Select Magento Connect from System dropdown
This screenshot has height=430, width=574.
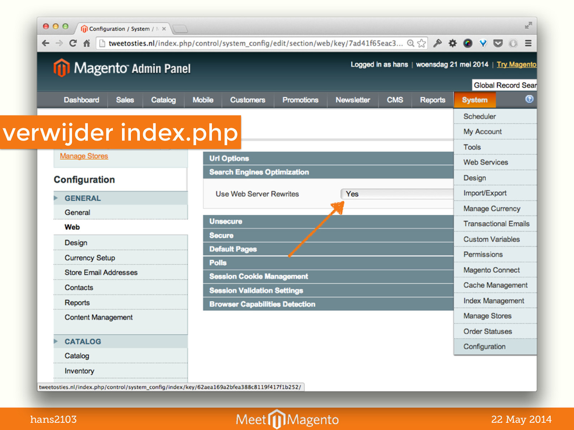(495, 270)
